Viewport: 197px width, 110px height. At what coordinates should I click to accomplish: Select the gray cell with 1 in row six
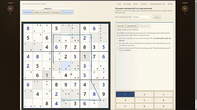tap(47, 75)
